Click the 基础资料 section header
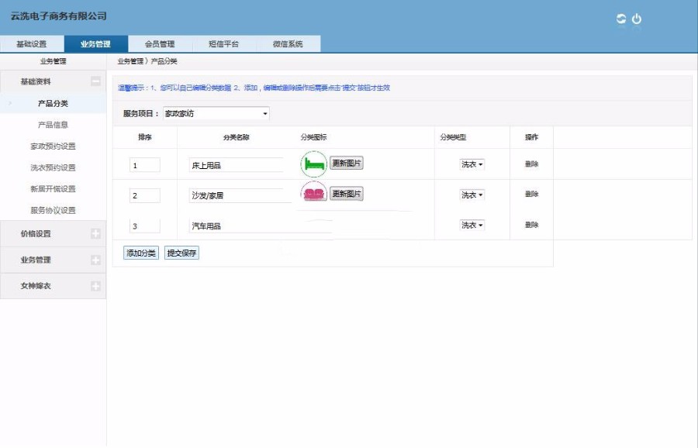The width and height of the screenshot is (698, 448). 53,81
